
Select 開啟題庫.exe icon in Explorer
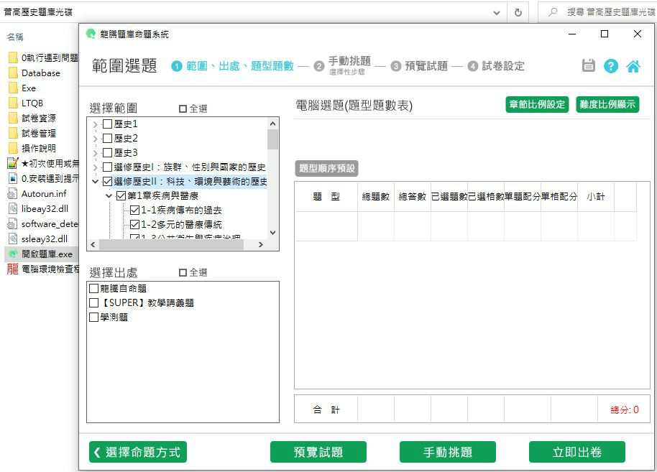point(13,254)
